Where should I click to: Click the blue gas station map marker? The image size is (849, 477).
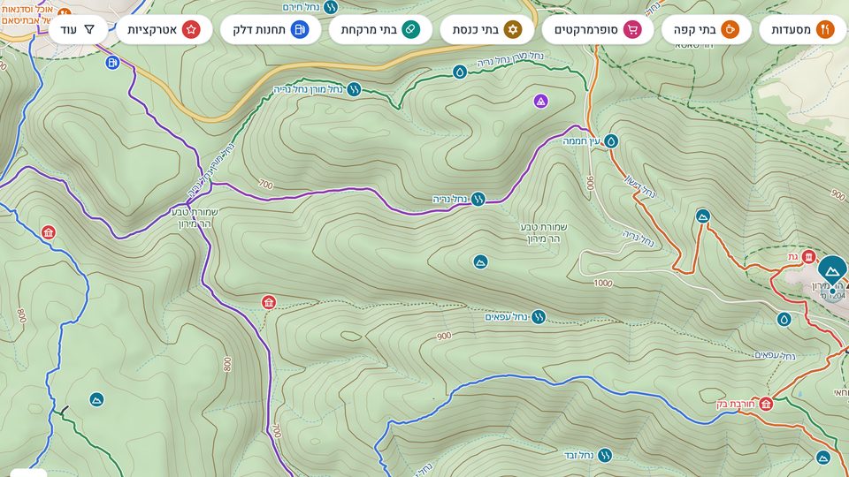pos(112,63)
